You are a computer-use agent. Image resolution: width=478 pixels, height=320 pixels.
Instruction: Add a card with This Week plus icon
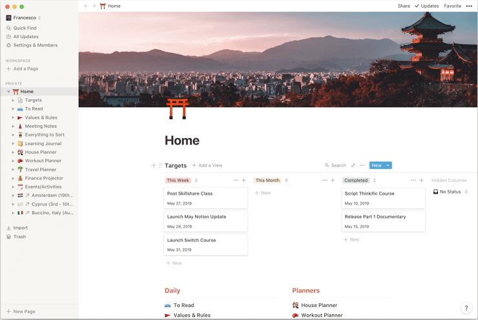click(244, 180)
